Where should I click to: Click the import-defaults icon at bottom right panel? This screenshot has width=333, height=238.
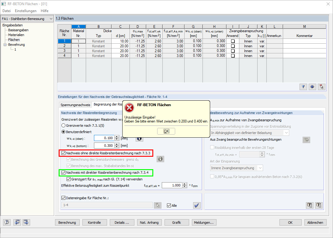click(310, 205)
